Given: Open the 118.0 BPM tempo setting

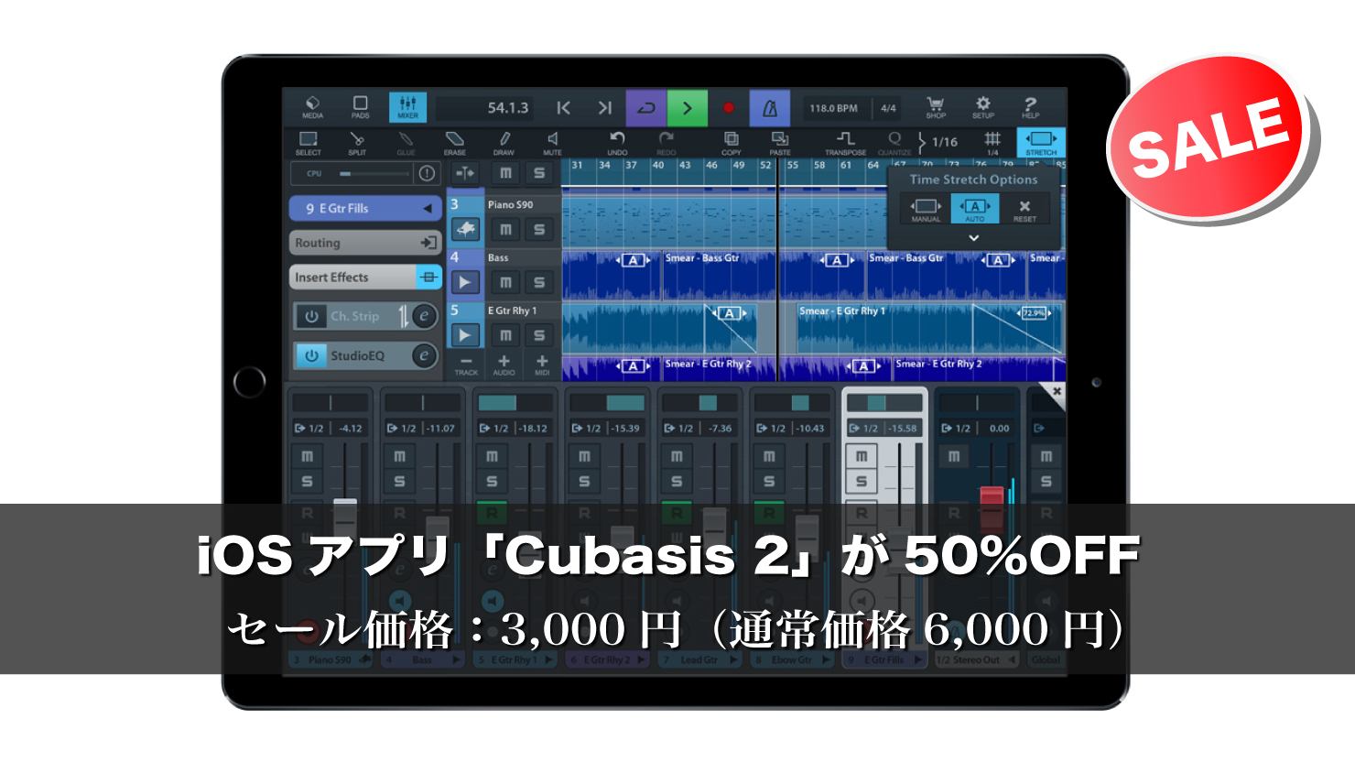Looking at the screenshot, I should pyautogui.click(x=834, y=108).
